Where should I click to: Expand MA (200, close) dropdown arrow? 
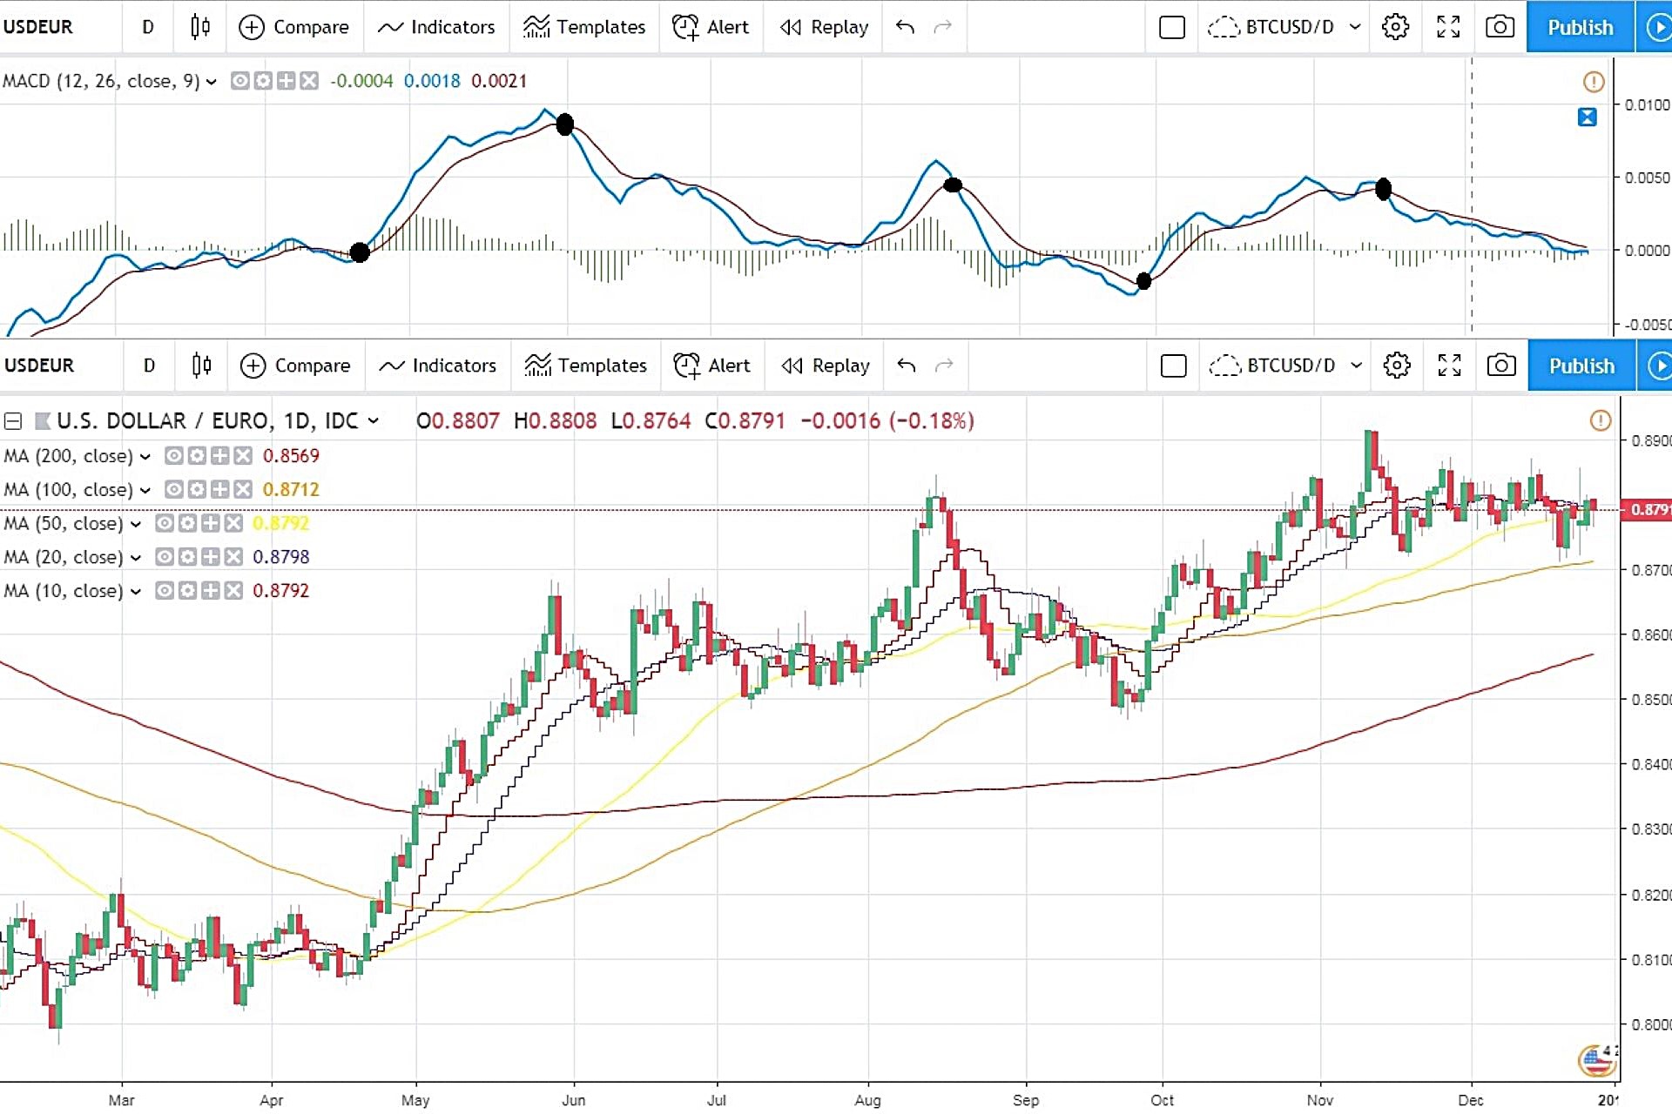click(x=145, y=457)
